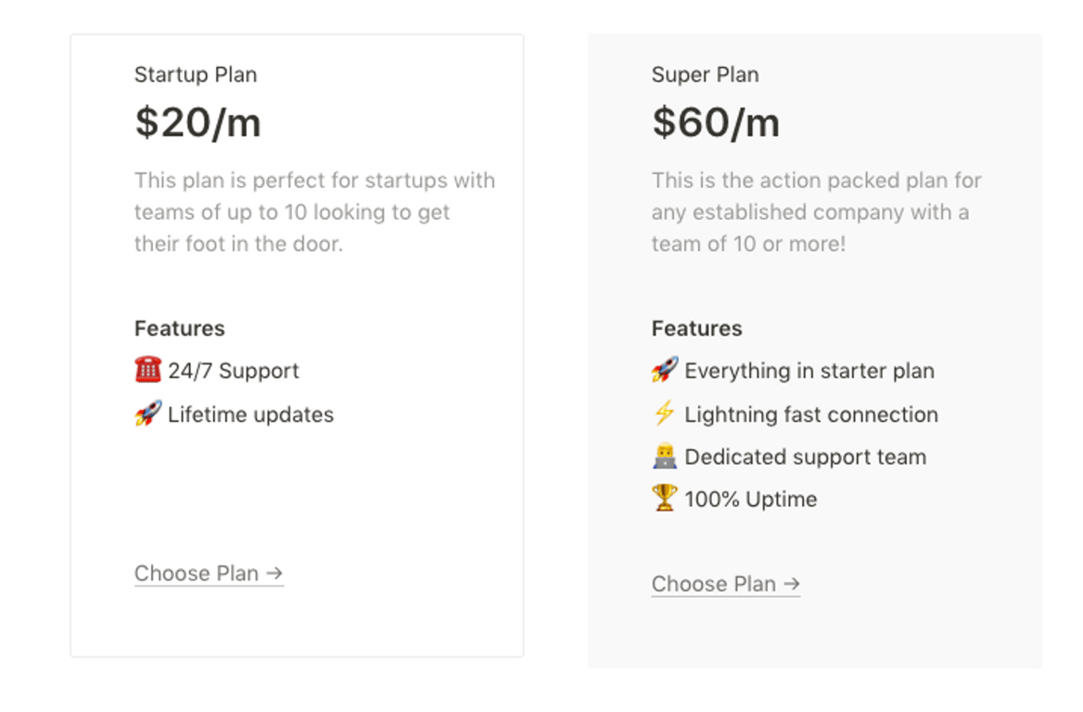Click the $20/m price on Startup Plan
The width and height of the screenshot is (1083, 712).
point(197,121)
